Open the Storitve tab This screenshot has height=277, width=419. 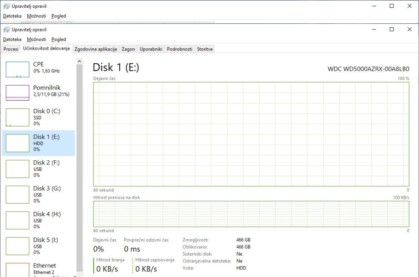pyautogui.click(x=204, y=49)
